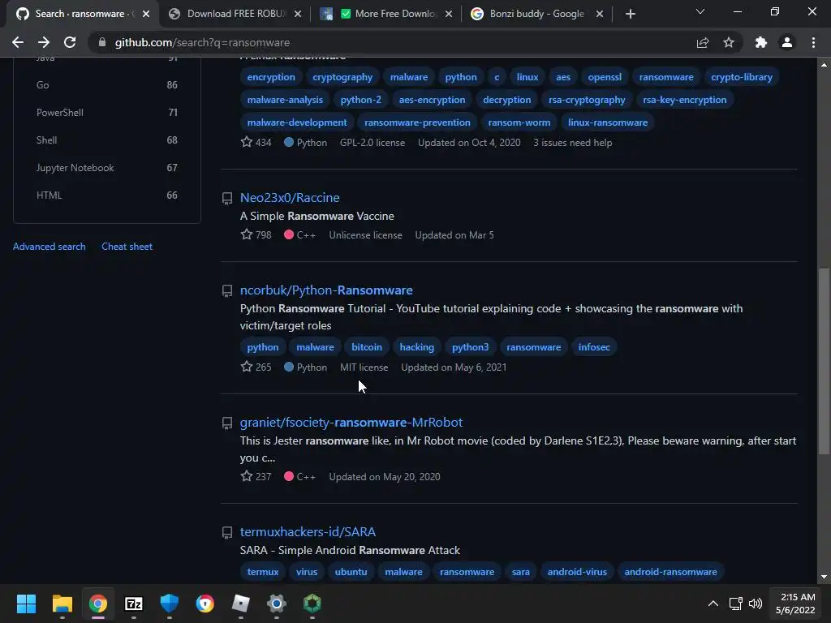Viewport: 831px width, 623px height.
Task: Click repo icon beside Neo23x0/Raccine
Action: pyautogui.click(x=227, y=198)
